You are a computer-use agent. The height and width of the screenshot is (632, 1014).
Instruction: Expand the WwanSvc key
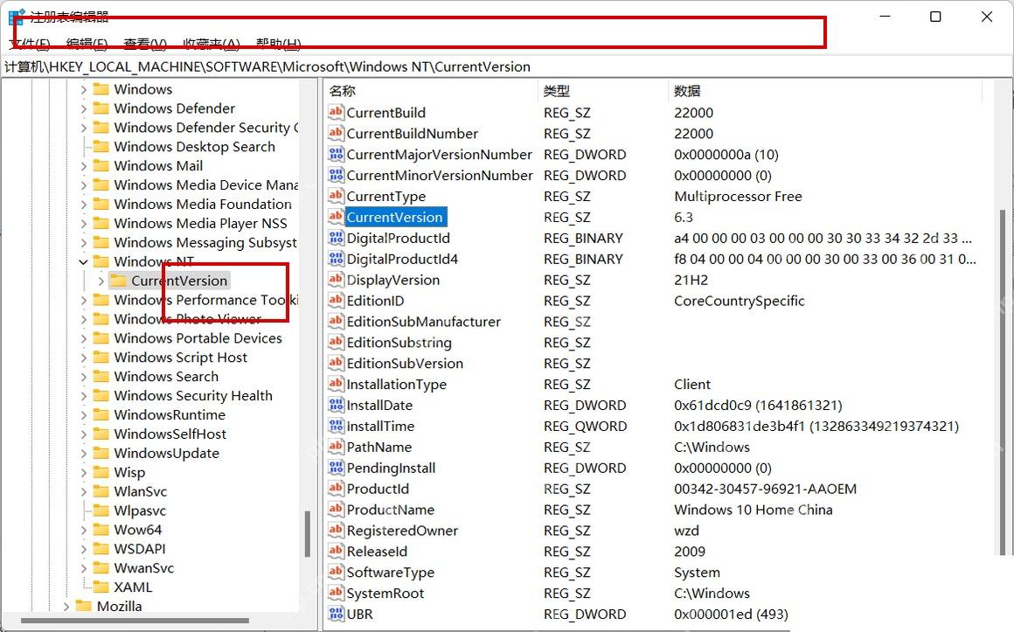(83, 568)
